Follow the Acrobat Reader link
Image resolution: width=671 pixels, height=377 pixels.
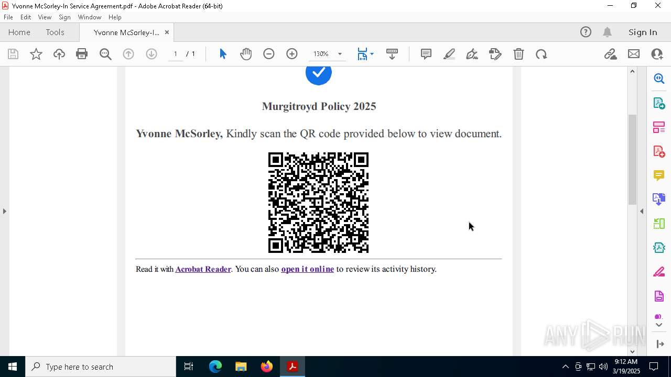203,269
